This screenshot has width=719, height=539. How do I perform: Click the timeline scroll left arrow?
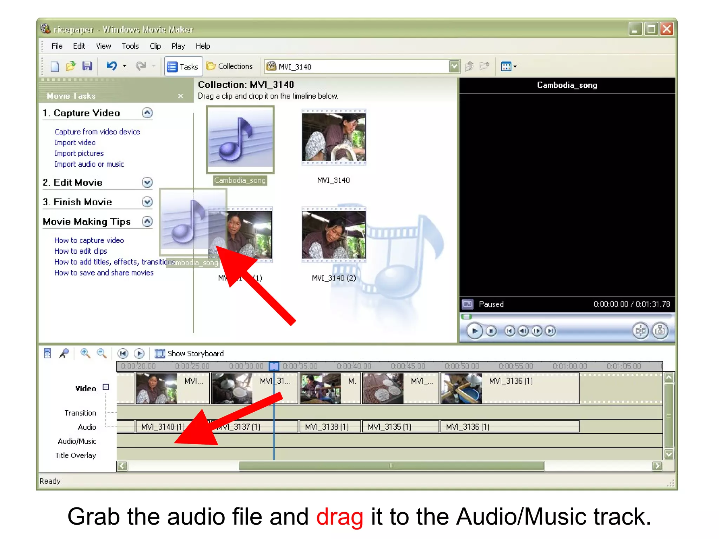pos(123,466)
